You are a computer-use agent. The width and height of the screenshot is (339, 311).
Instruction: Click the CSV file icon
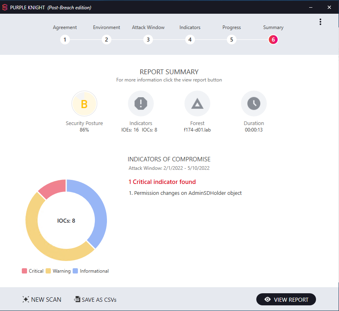coord(77,299)
